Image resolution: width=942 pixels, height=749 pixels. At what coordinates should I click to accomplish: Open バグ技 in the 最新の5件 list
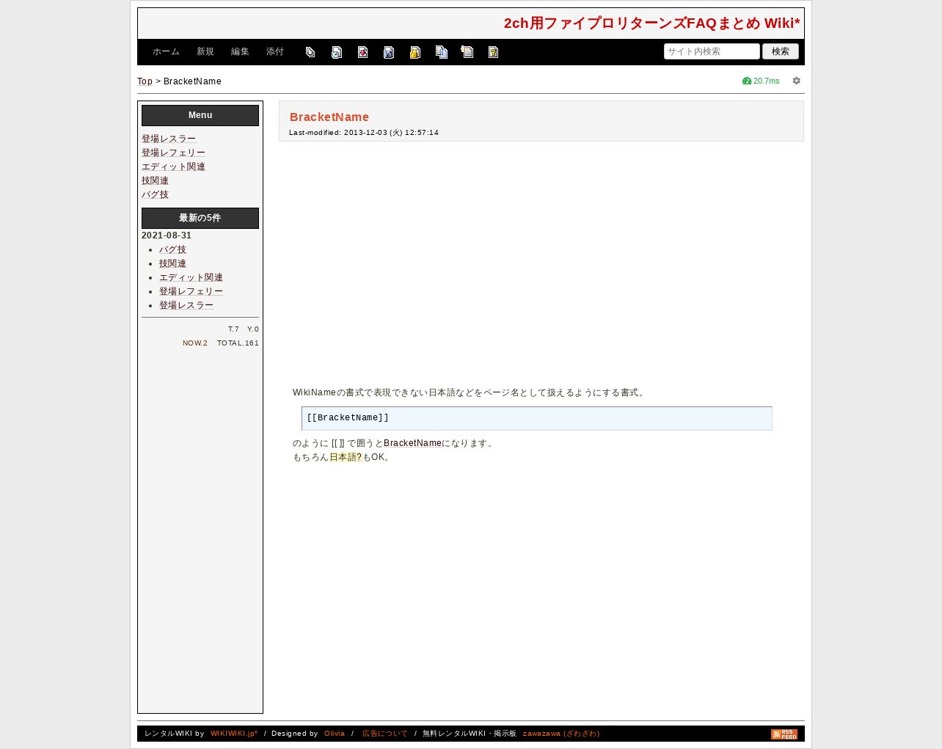172,249
